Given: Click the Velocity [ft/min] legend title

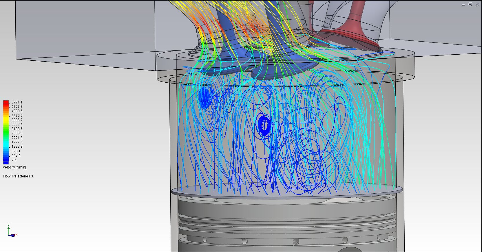Looking at the screenshot, I should click(x=14, y=167).
